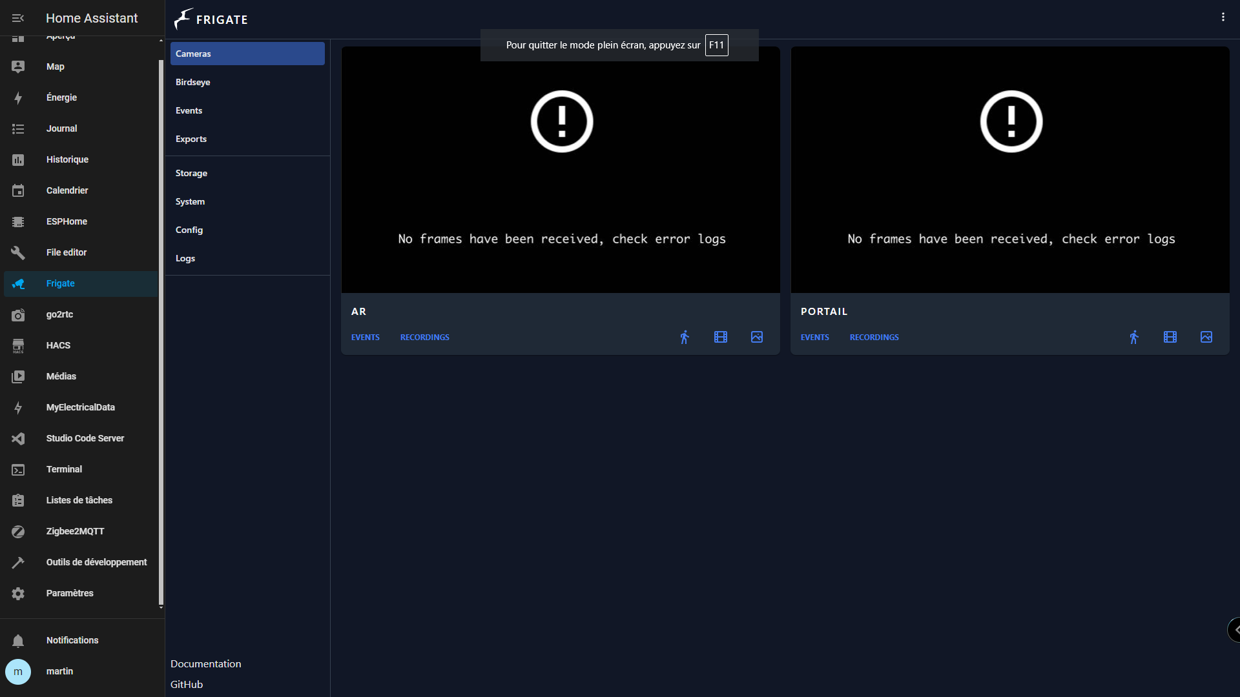The height and width of the screenshot is (697, 1240).
Task: Open the Notifications bell
Action: pos(18,640)
